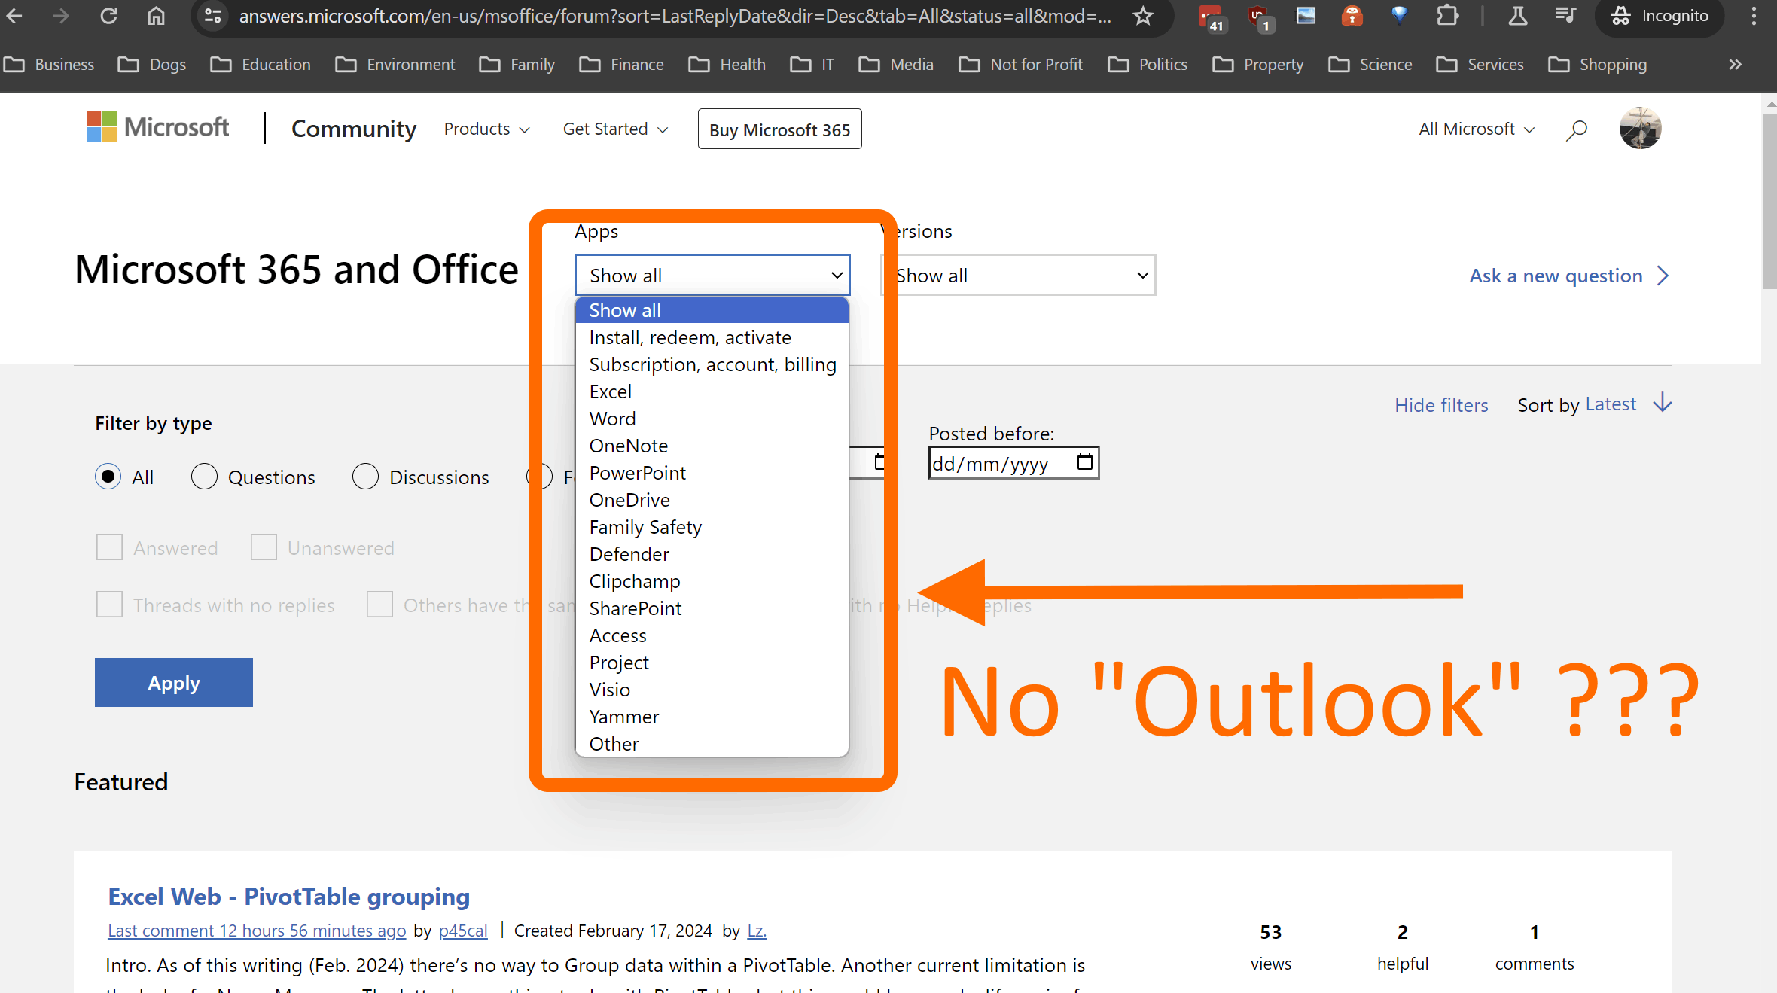Choose PowerPoint from Apps list

[637, 473]
